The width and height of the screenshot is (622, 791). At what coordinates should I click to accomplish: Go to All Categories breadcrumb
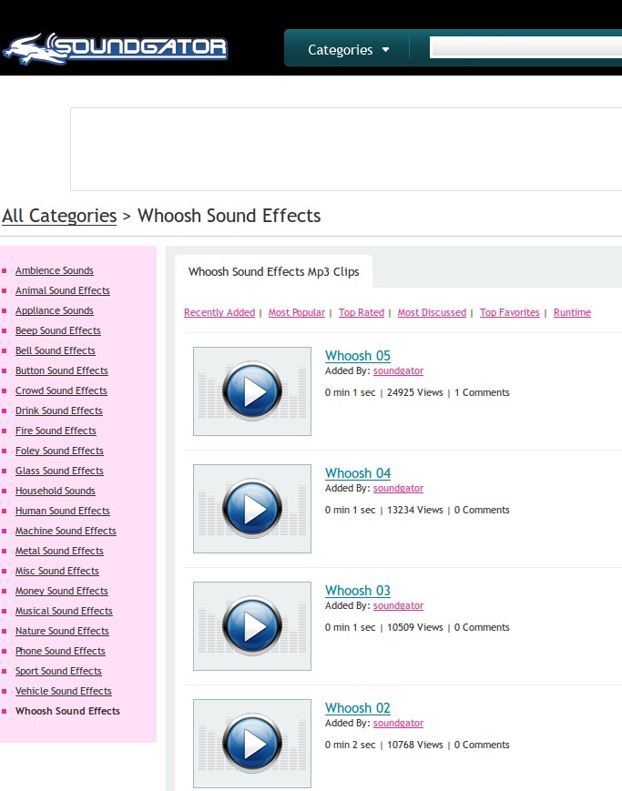(x=59, y=216)
